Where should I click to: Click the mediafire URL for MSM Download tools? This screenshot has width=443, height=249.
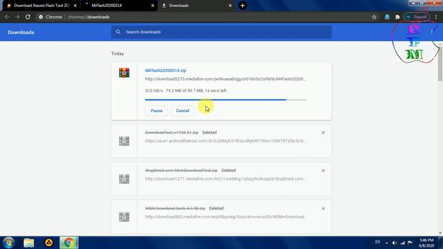pyautogui.click(x=226, y=216)
